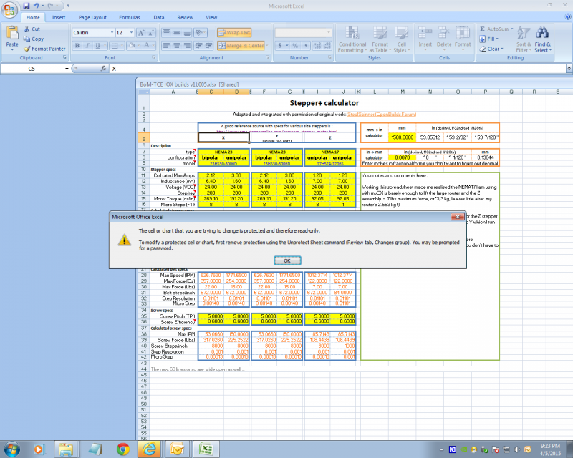Viewport: 573px width, 458px height.
Task: Select the yellow 1500.0000 mm cell
Action: pyautogui.click(x=401, y=137)
